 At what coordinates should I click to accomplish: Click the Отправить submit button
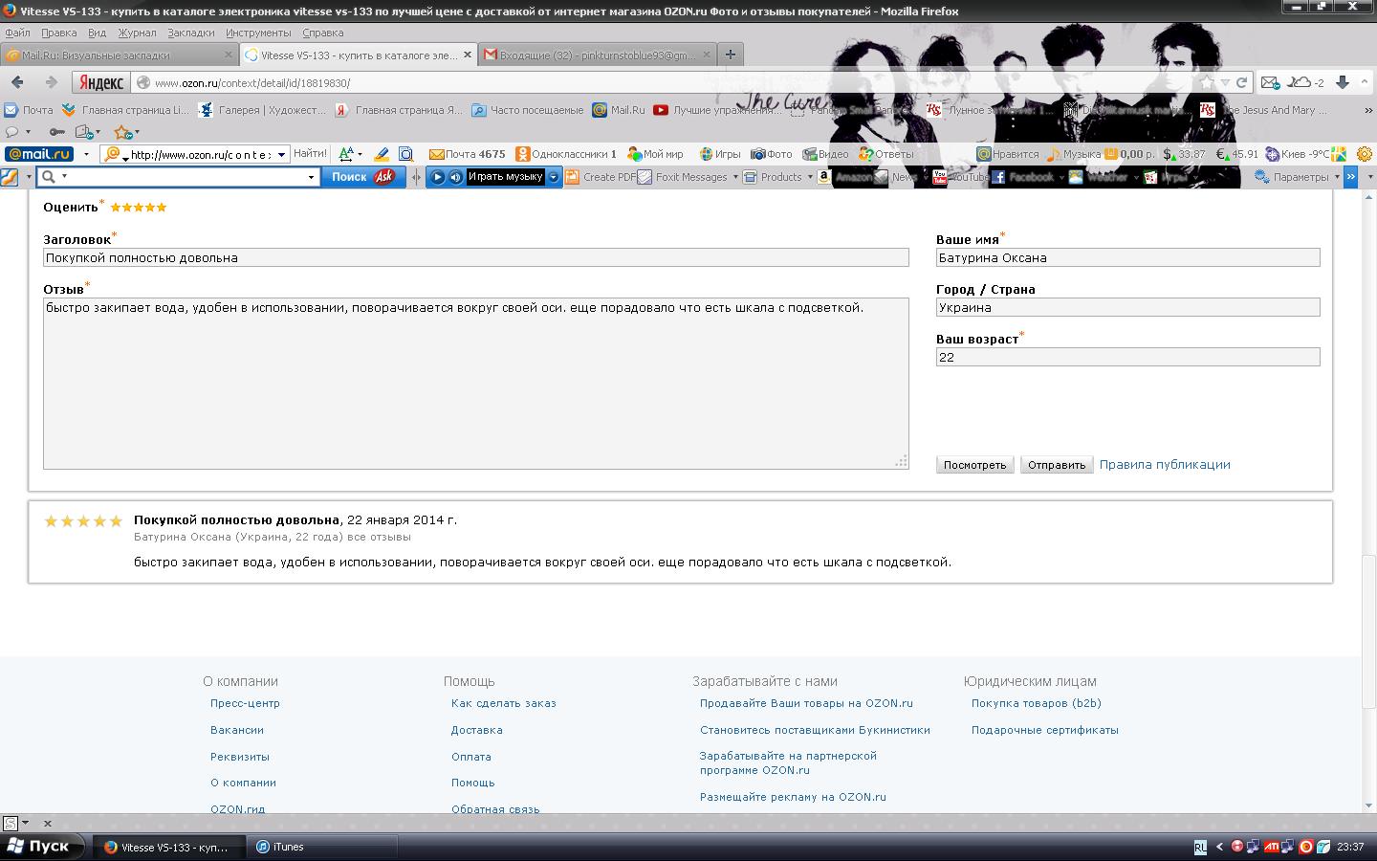[1057, 465]
